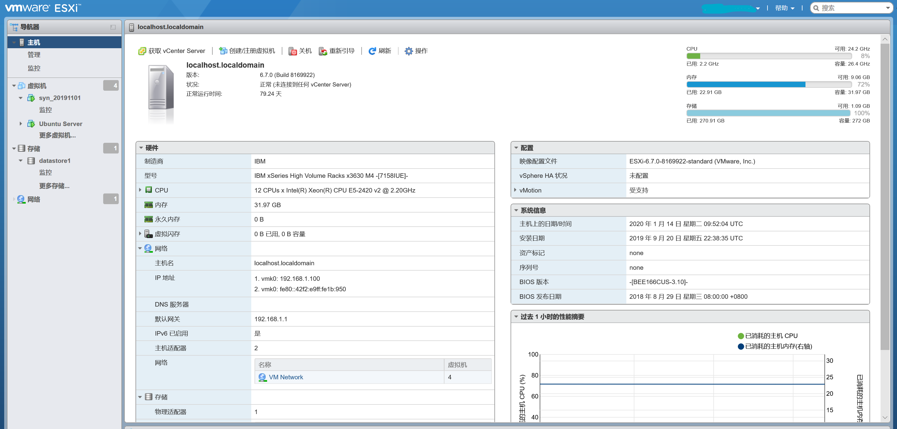Minimize the Navigator panel via its icon
This screenshot has width=897, height=429.
113,27
